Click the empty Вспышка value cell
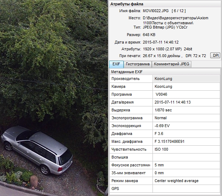The image size is (222, 196). [185, 157]
